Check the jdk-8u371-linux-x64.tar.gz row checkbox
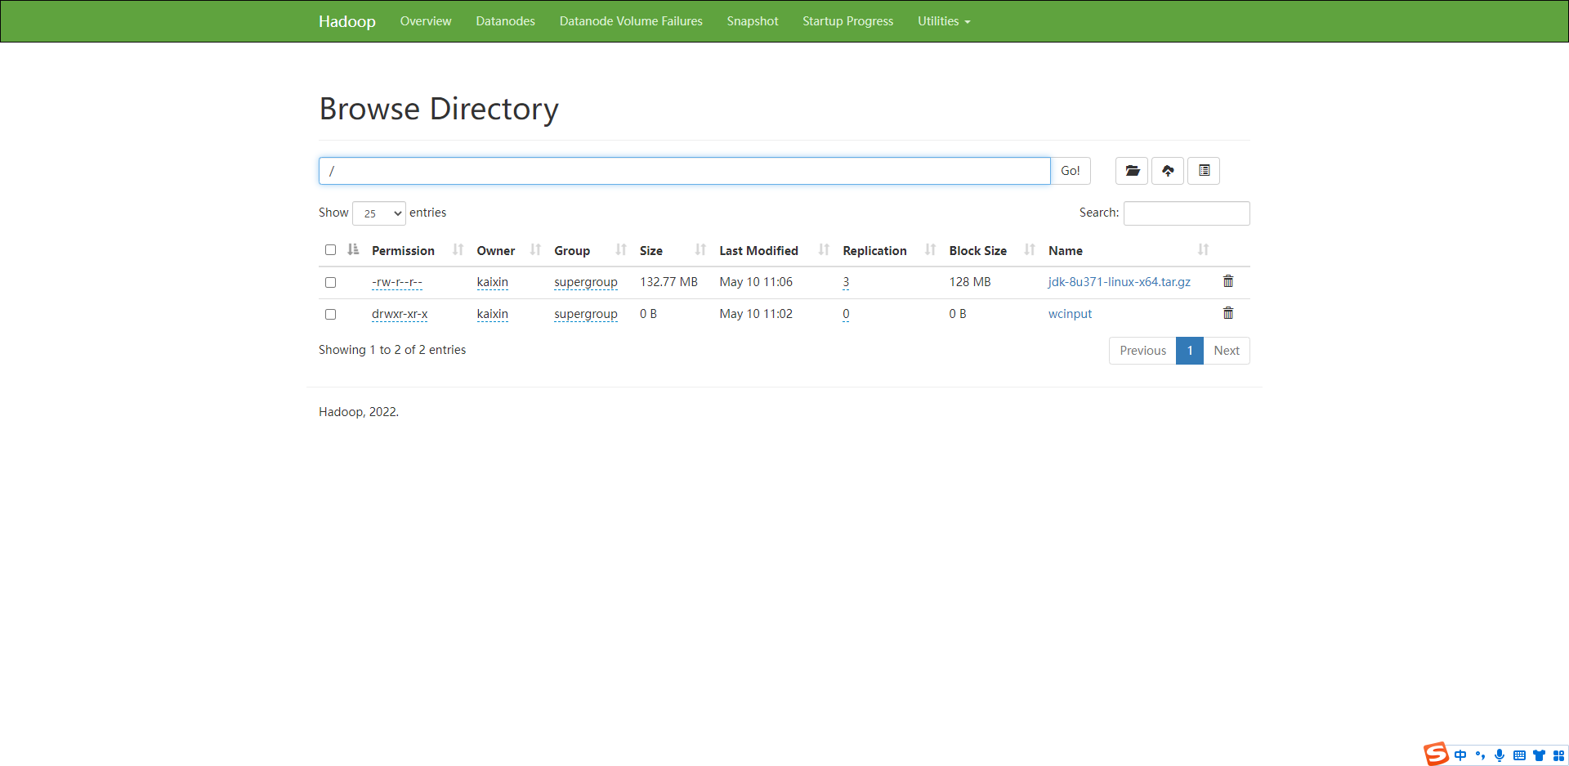The image size is (1569, 766). tap(330, 282)
